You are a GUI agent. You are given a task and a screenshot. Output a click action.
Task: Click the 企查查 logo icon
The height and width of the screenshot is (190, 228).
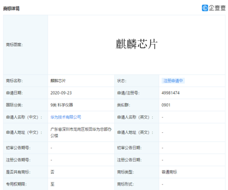click(205, 8)
